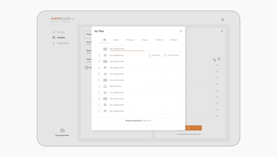277x157 pixels.
Task: Open the Programmes microphone item
Action: pyautogui.click(x=61, y=43)
